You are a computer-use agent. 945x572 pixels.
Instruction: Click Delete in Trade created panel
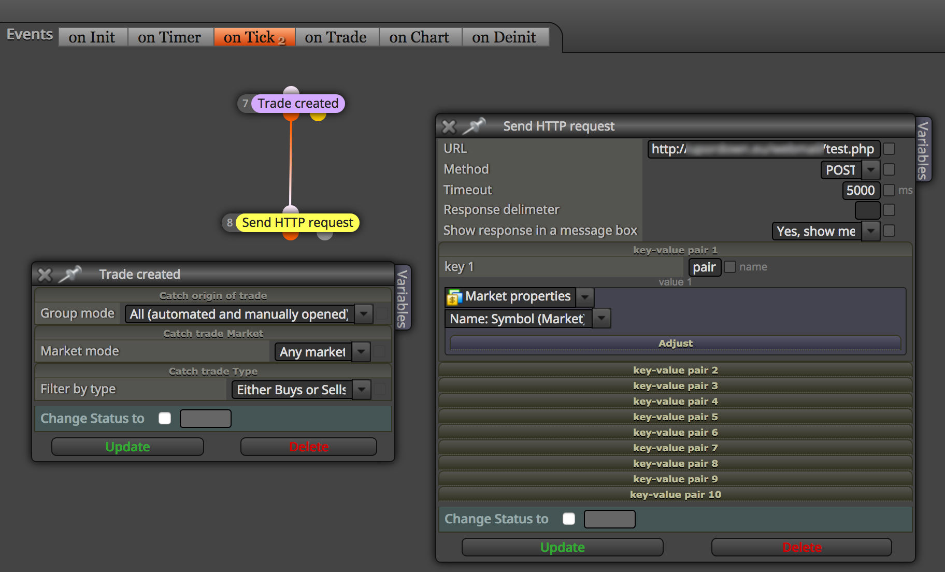coord(309,447)
